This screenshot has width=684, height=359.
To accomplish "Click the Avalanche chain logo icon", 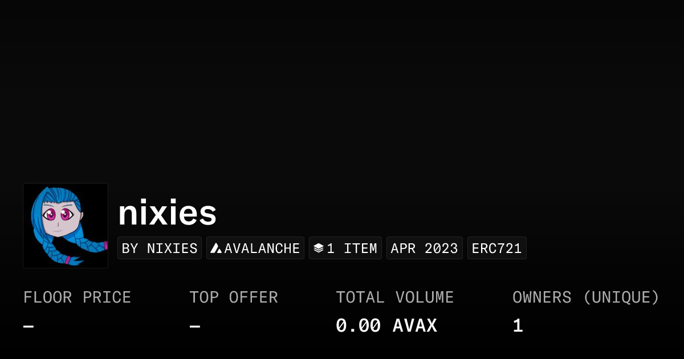I will point(216,248).
